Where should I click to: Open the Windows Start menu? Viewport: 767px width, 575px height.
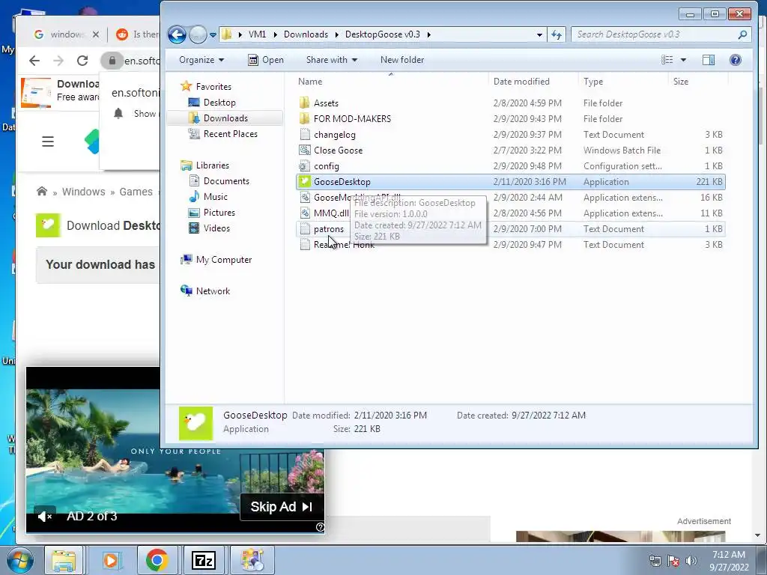19,560
